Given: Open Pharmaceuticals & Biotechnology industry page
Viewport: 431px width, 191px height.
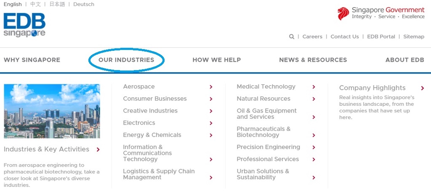Looking at the screenshot, I should [263, 132].
